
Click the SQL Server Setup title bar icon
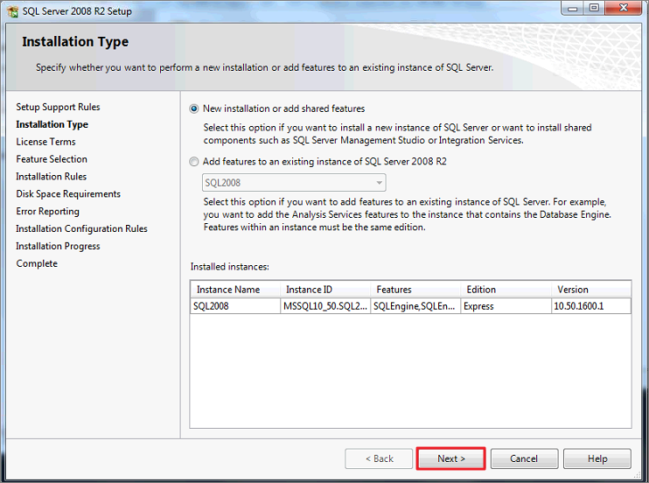coord(13,11)
